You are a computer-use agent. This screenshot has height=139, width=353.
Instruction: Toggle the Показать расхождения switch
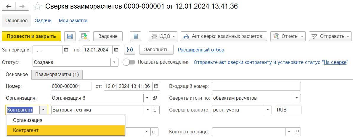129,62
